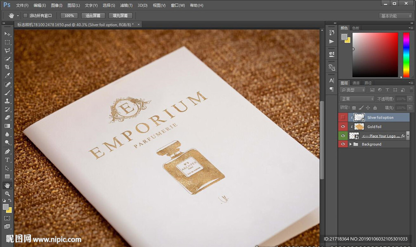
Task: Select the Polygonal Lasso tool
Action: click(7, 50)
